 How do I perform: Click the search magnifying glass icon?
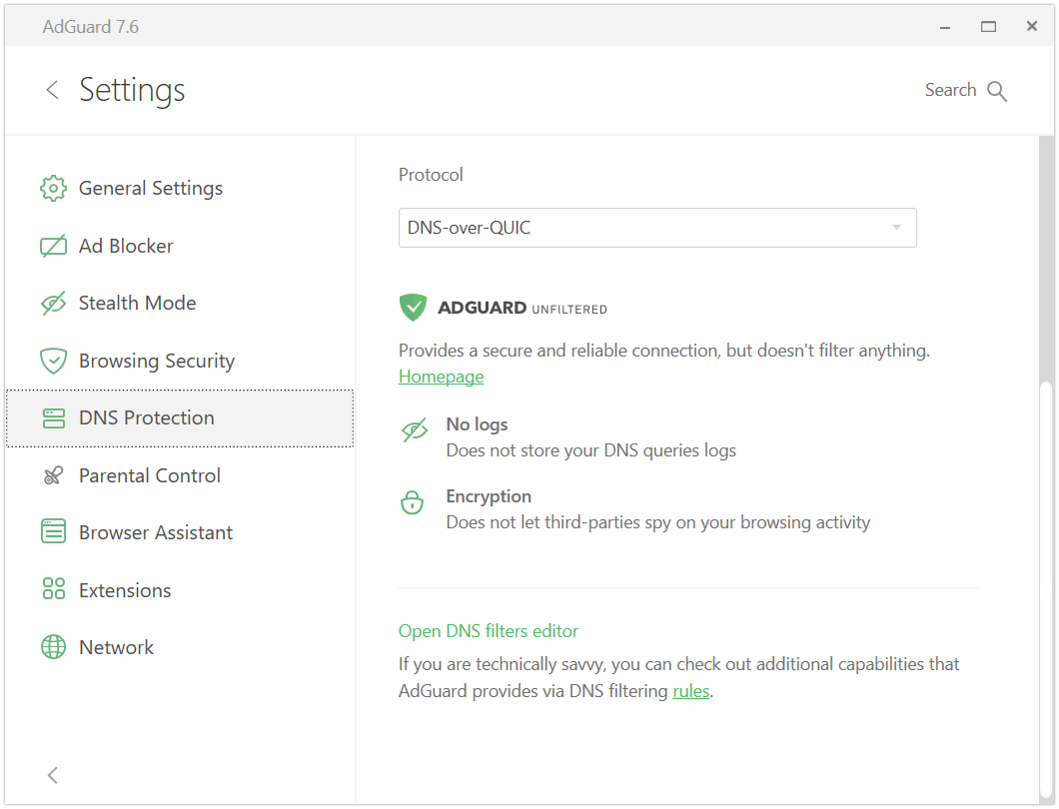997,91
